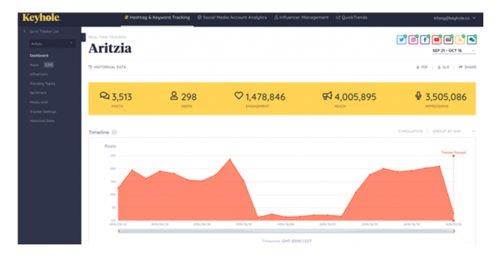Go back to Tracker List
The height and width of the screenshot is (261, 503).
tap(41, 32)
